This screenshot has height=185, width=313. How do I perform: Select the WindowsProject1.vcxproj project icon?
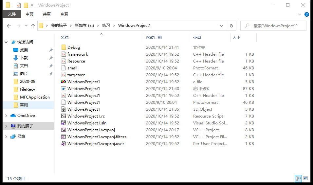(x=64, y=130)
